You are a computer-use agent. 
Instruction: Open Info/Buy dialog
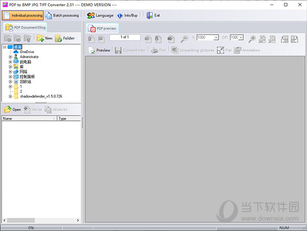point(127,15)
